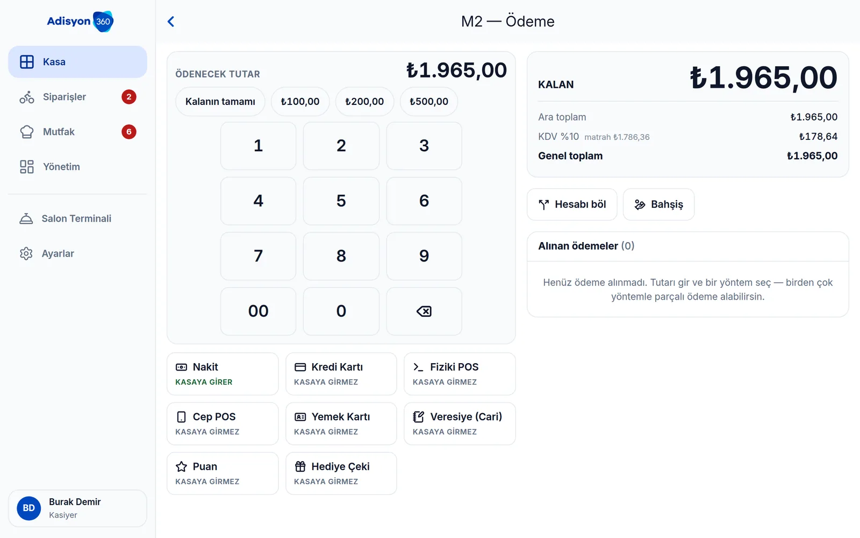Tap keypad digit 8
Viewport: 860px width, 538px height.
click(341, 256)
